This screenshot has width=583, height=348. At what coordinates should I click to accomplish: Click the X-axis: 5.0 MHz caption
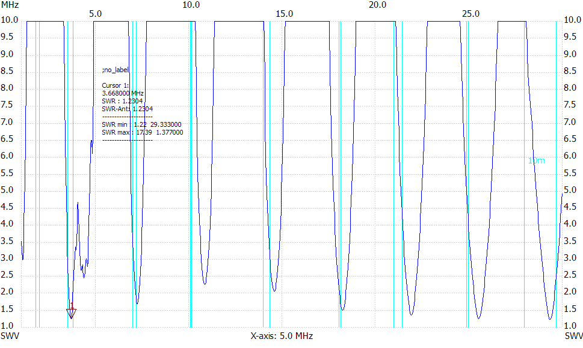pos(282,336)
